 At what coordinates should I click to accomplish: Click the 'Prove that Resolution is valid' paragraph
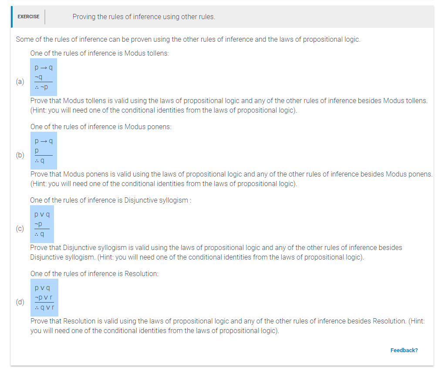tap(227, 326)
